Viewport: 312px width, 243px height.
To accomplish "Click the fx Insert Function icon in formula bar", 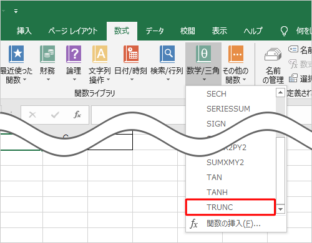I will [77, 115].
